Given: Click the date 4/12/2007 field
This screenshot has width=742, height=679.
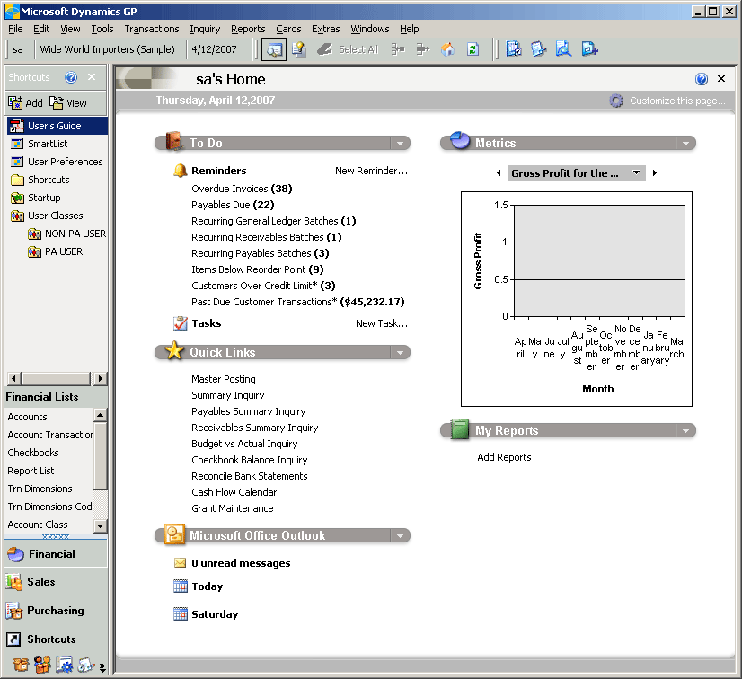Looking at the screenshot, I should coord(214,49).
